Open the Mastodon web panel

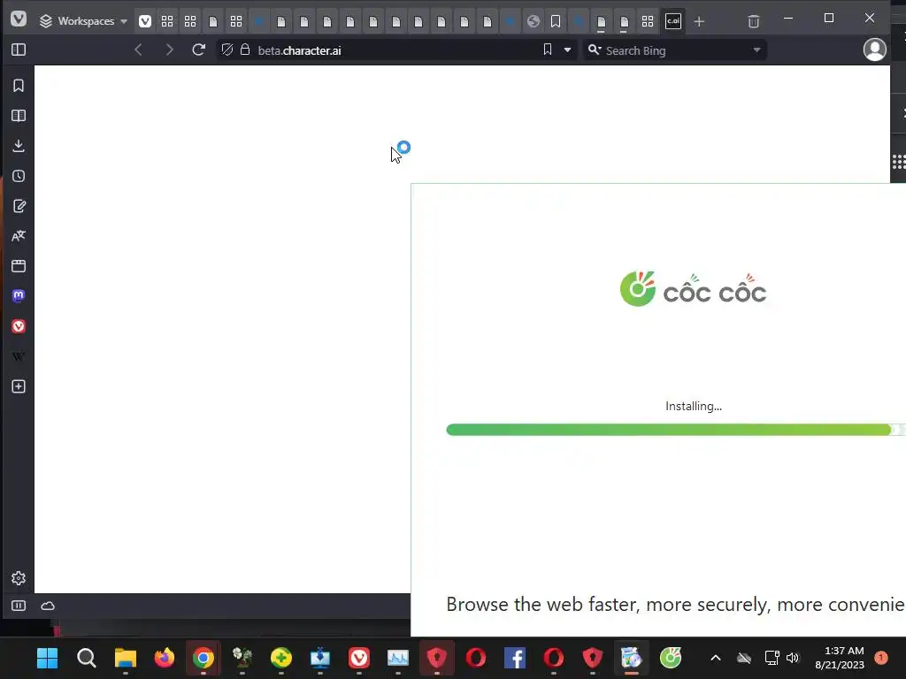click(19, 296)
